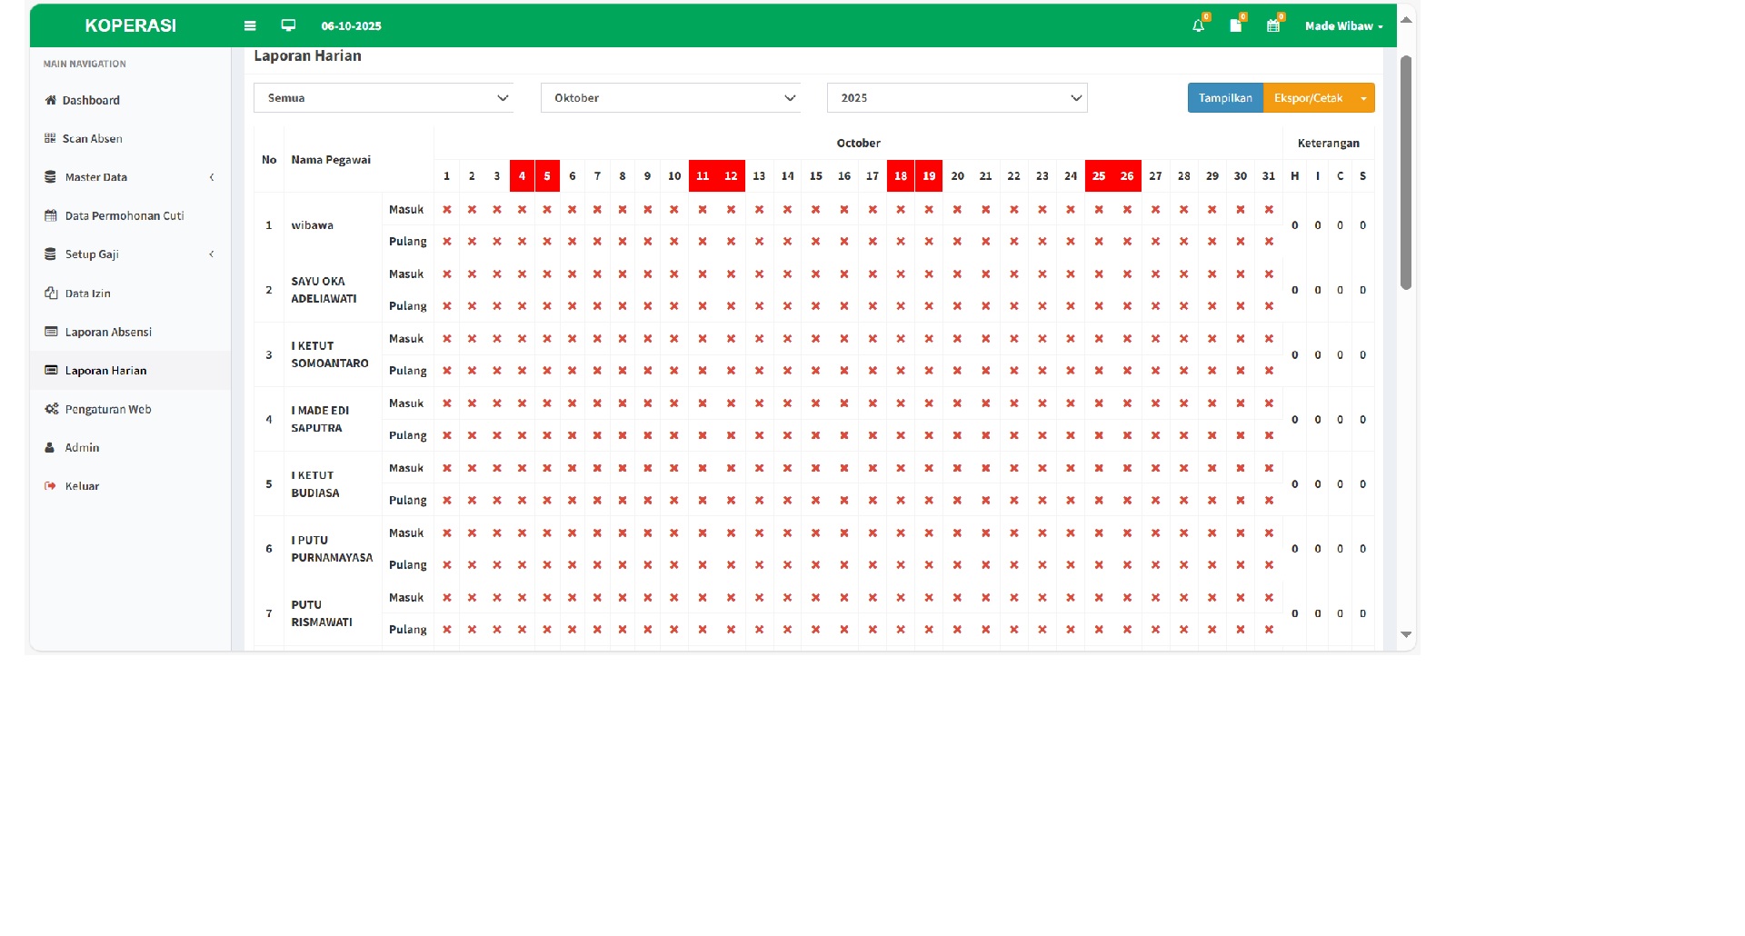
Task: Open the notifications bell icon
Action: 1197,26
